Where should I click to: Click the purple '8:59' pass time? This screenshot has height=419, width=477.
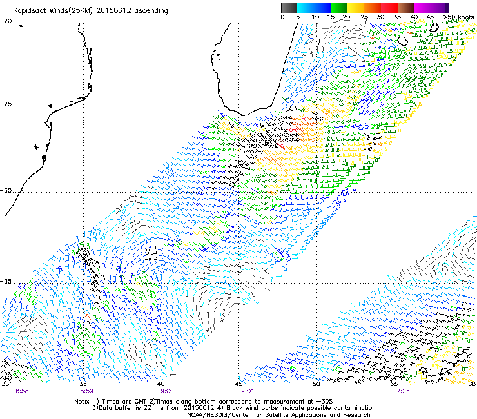click(86, 391)
